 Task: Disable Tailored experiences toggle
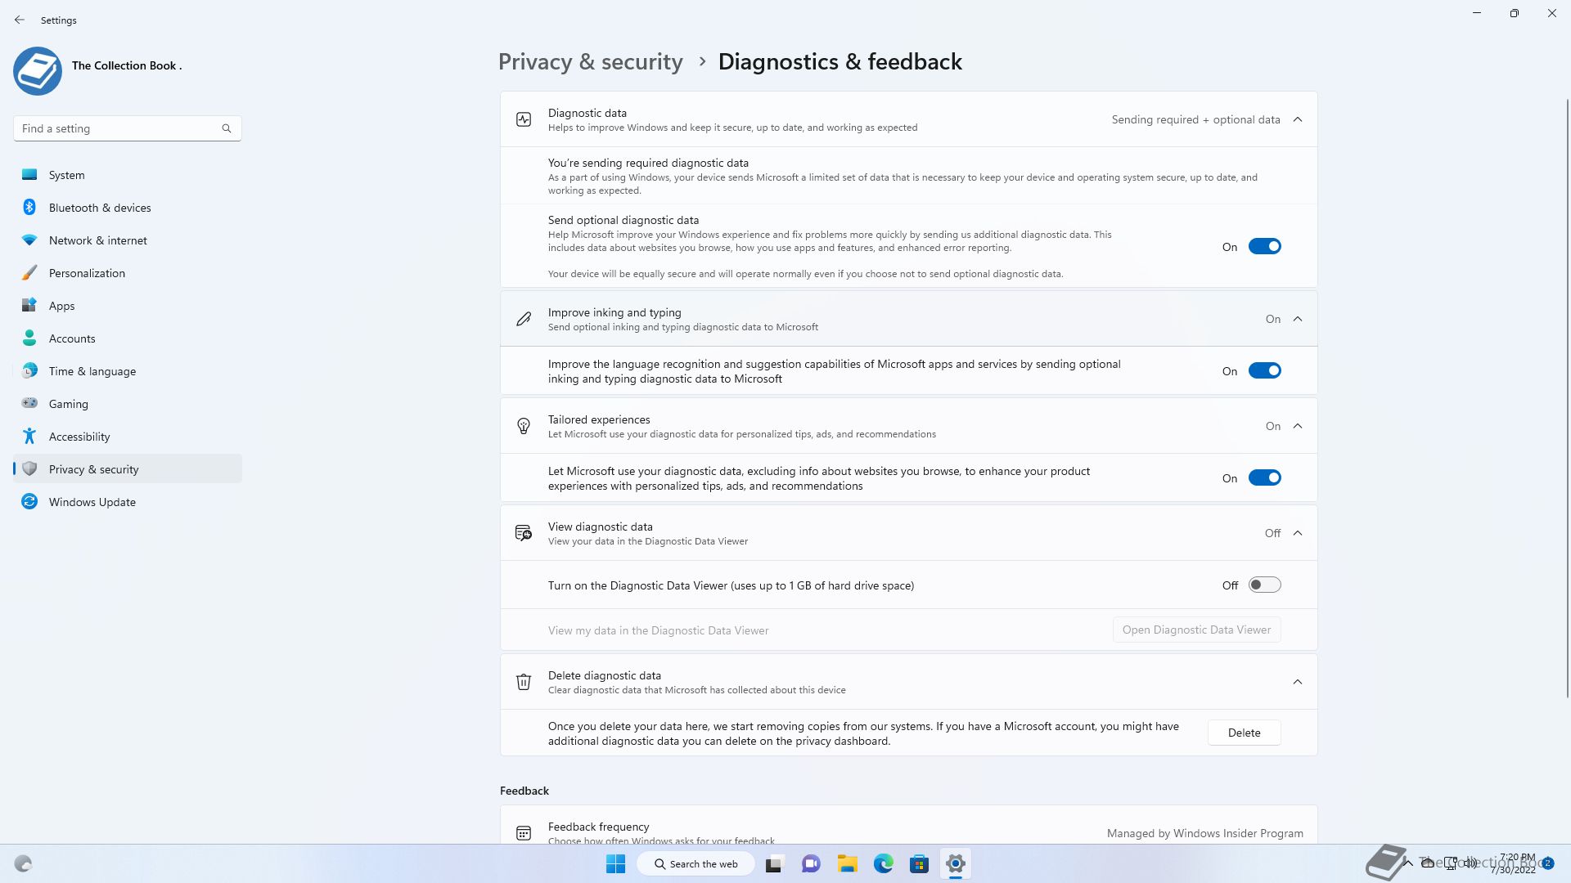click(x=1264, y=478)
